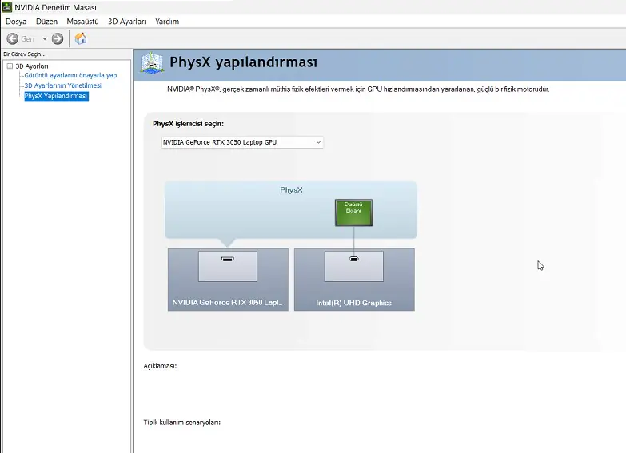Collapse the 3D Ayarları tree node
The height and width of the screenshot is (453, 626).
10,66
